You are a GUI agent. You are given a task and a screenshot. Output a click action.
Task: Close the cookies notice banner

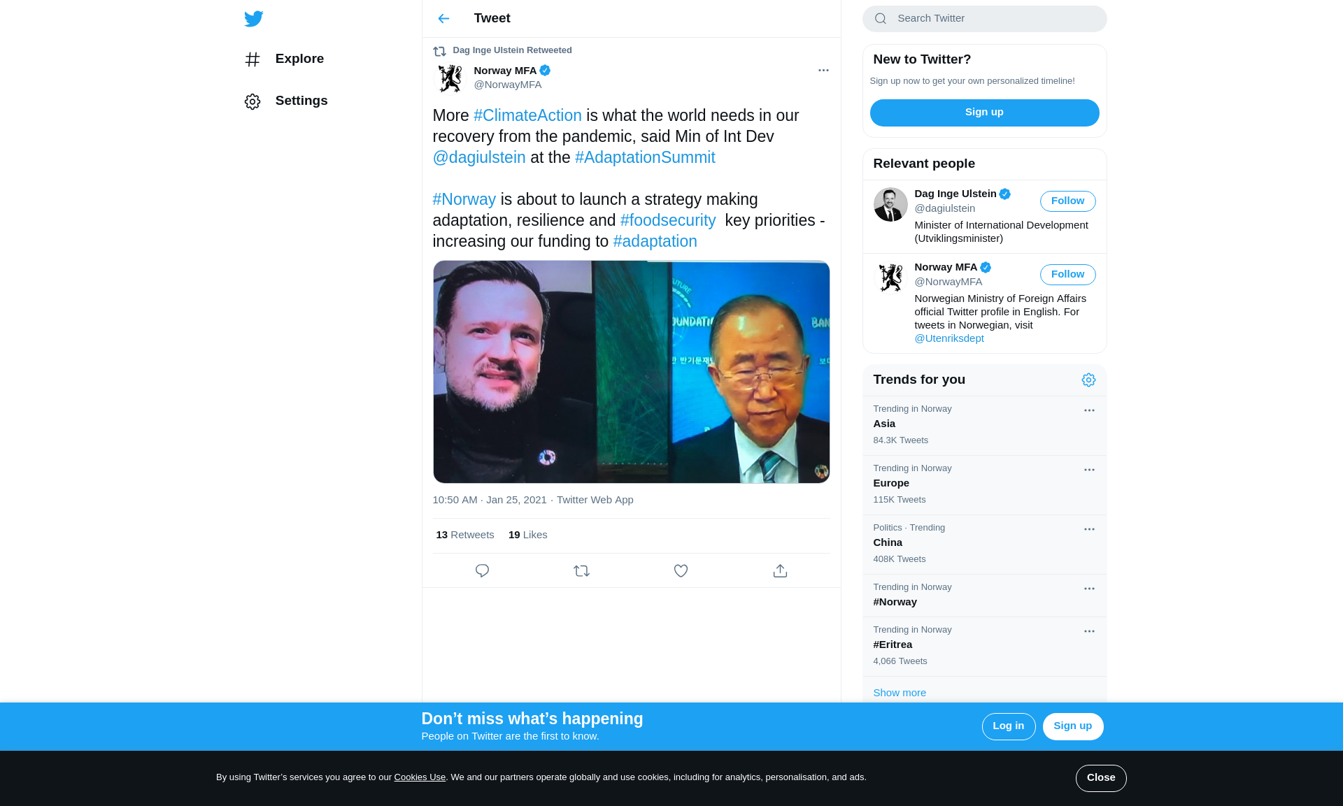(x=1100, y=778)
